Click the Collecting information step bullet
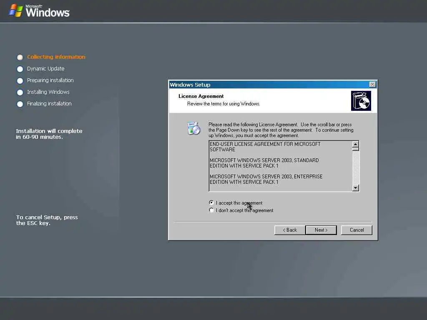Image resolution: width=427 pixels, height=320 pixels. pyautogui.click(x=20, y=57)
